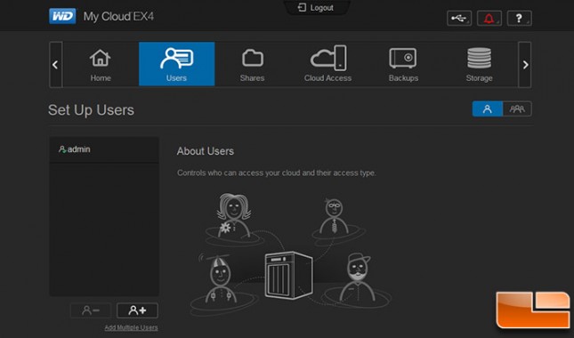Screen dimensions: 574x338
Task: Open the Add Multiple Users link
Action: 131,327
